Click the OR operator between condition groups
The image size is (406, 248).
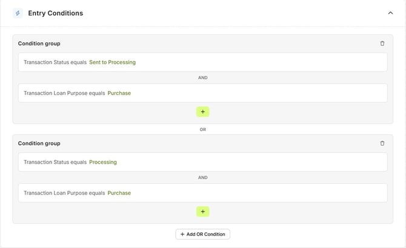tap(202, 129)
